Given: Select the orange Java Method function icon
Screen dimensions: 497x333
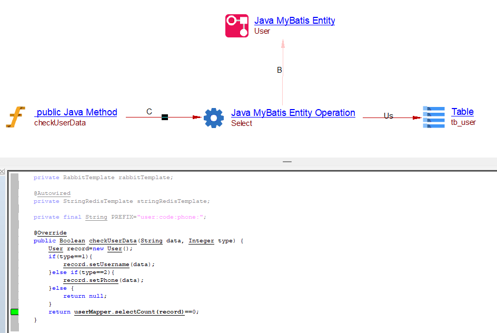Looking at the screenshot, I should (x=16, y=117).
